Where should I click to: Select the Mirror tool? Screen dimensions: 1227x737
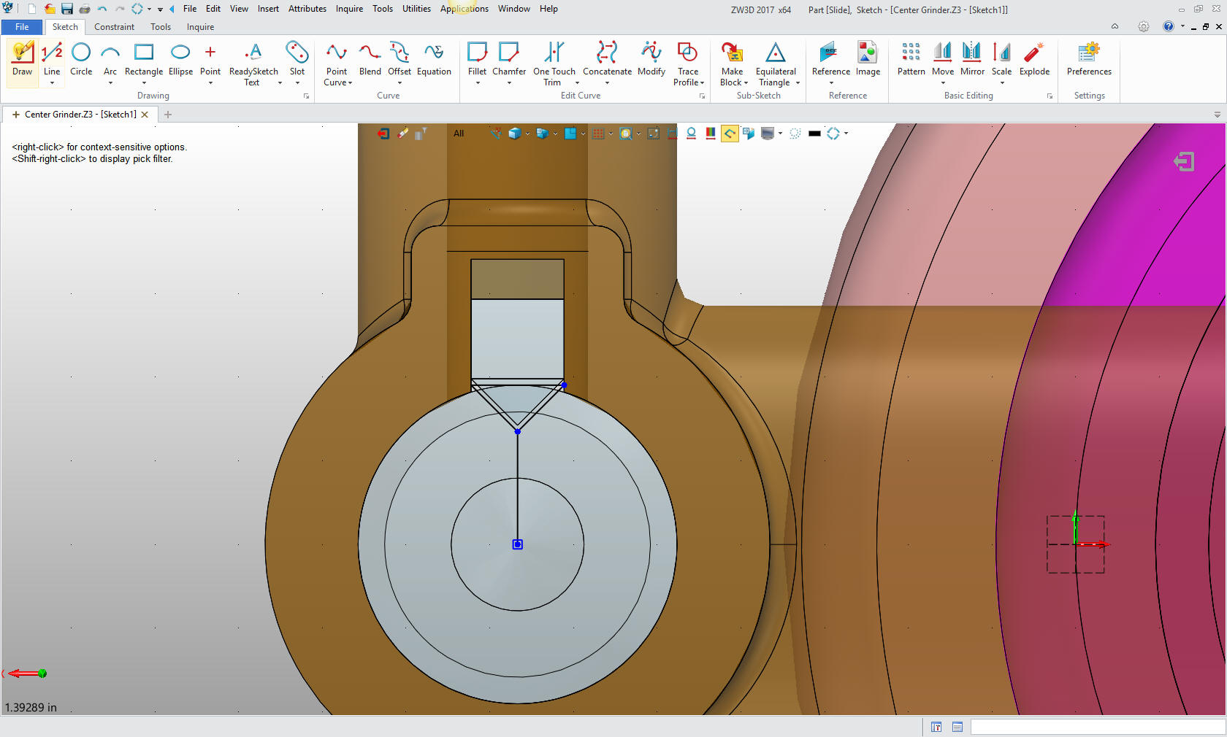point(972,60)
